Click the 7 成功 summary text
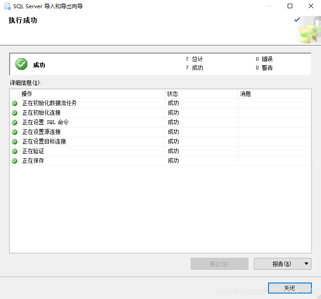 pyautogui.click(x=195, y=68)
